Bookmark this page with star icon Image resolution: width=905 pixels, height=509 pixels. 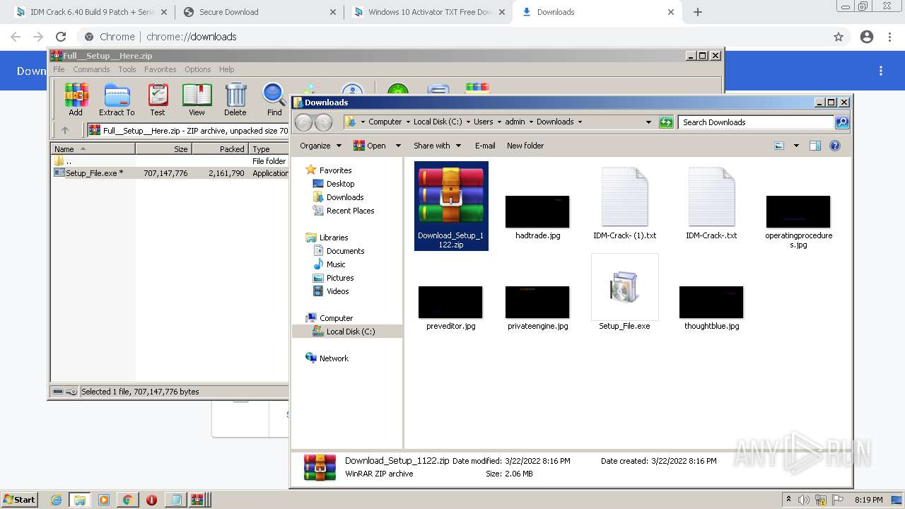(839, 37)
